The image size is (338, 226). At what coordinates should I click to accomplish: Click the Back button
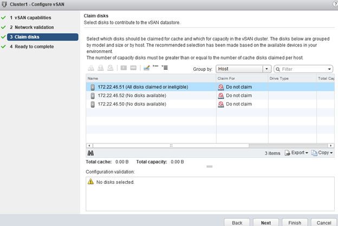pyautogui.click(x=237, y=222)
